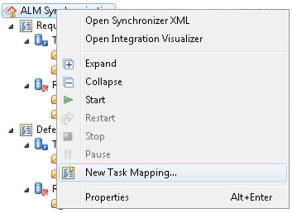This screenshot has height=213, width=292.
Task: Click the Expand plus icon in menu
Action: (x=68, y=64)
